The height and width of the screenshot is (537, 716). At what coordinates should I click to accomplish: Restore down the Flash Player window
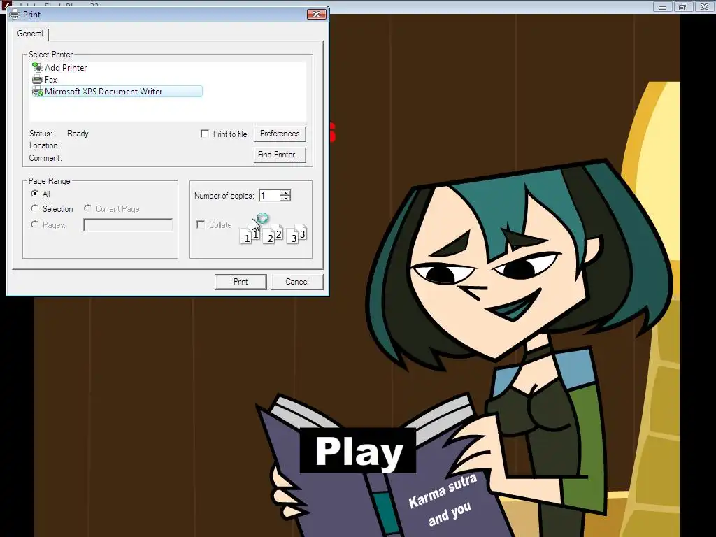tap(683, 7)
